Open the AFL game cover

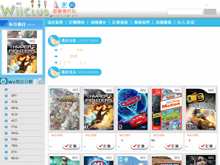tap(99, 160)
